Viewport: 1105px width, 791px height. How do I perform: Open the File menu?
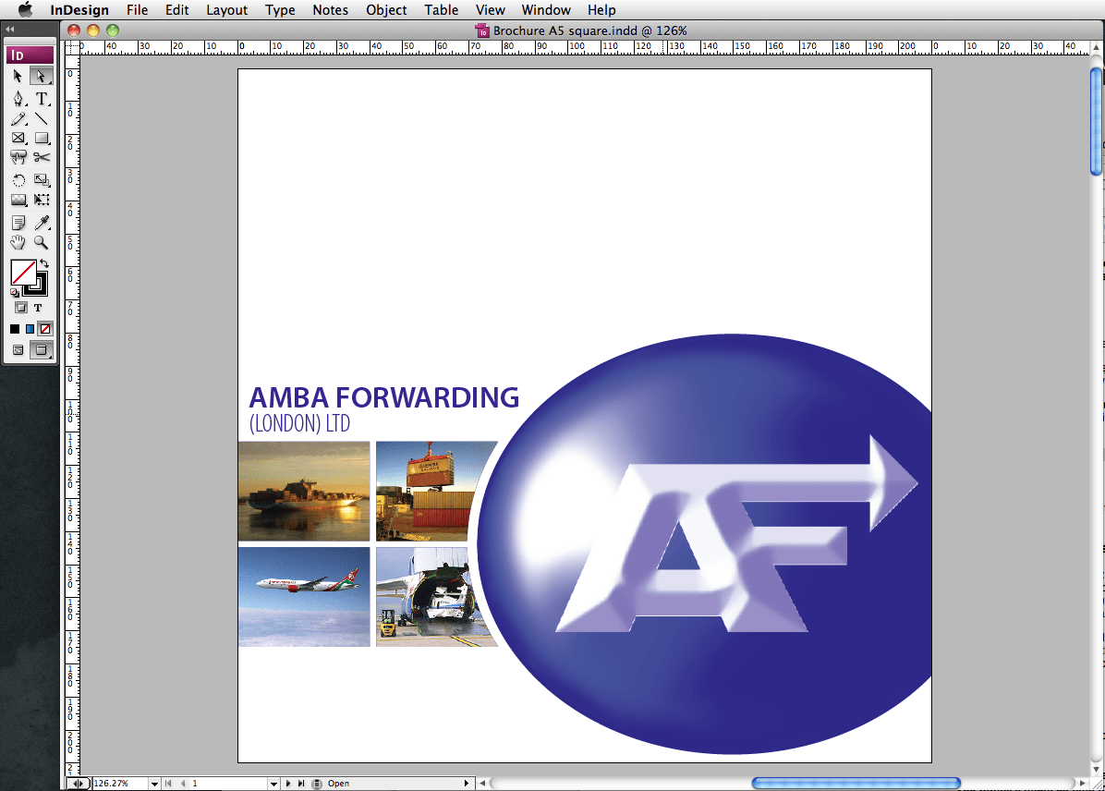[x=138, y=10]
